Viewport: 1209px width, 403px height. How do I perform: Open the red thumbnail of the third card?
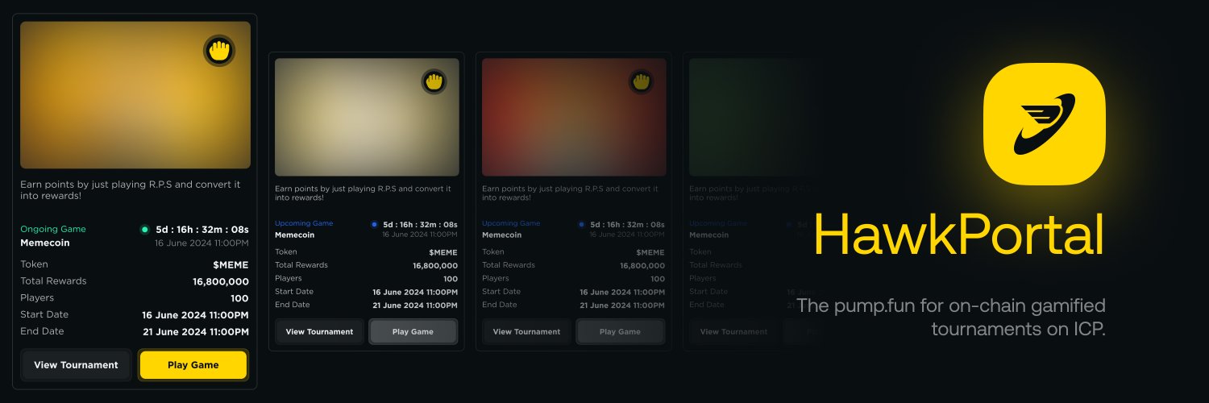tap(574, 117)
